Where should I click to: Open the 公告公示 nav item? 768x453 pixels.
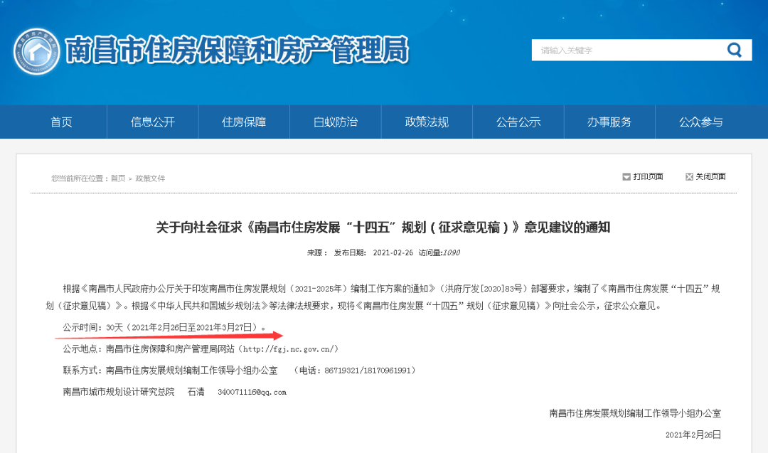518,122
